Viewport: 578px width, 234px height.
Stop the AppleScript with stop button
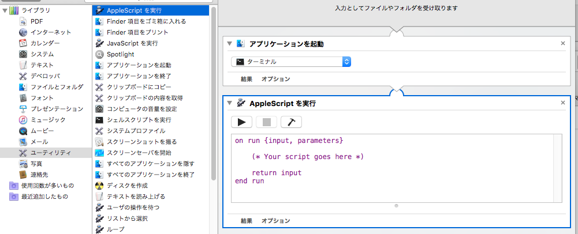click(267, 122)
